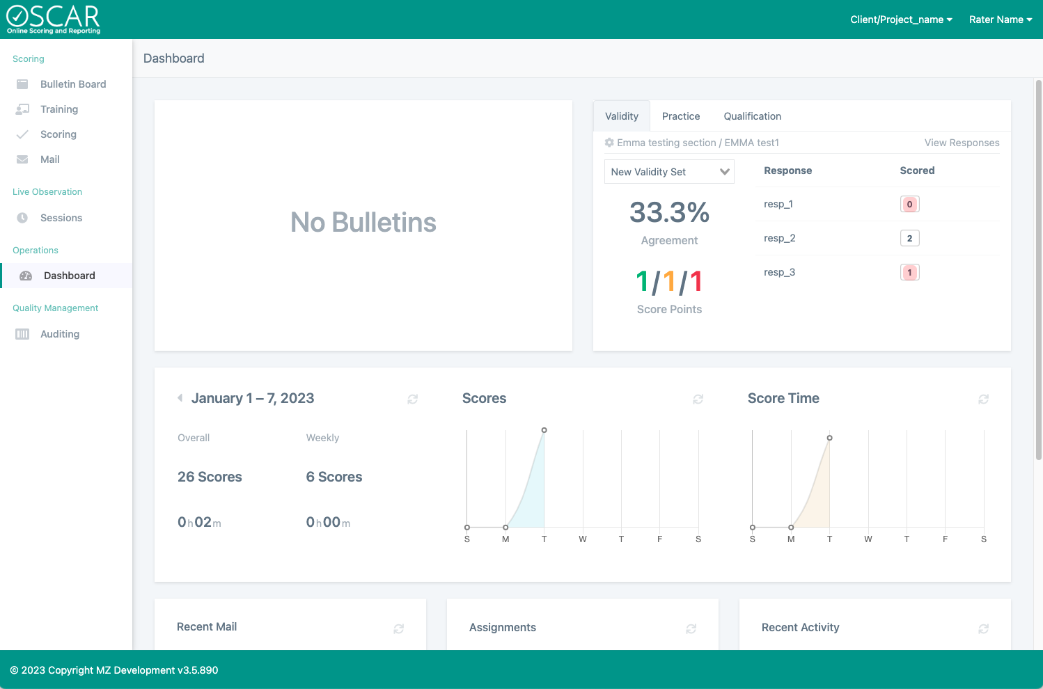This screenshot has width=1043, height=689.
Task: Expand the Rater Name menu
Action: tap(1000, 19)
